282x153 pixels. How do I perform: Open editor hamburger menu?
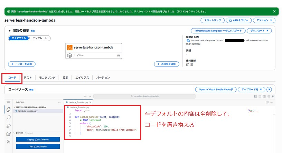8,102
